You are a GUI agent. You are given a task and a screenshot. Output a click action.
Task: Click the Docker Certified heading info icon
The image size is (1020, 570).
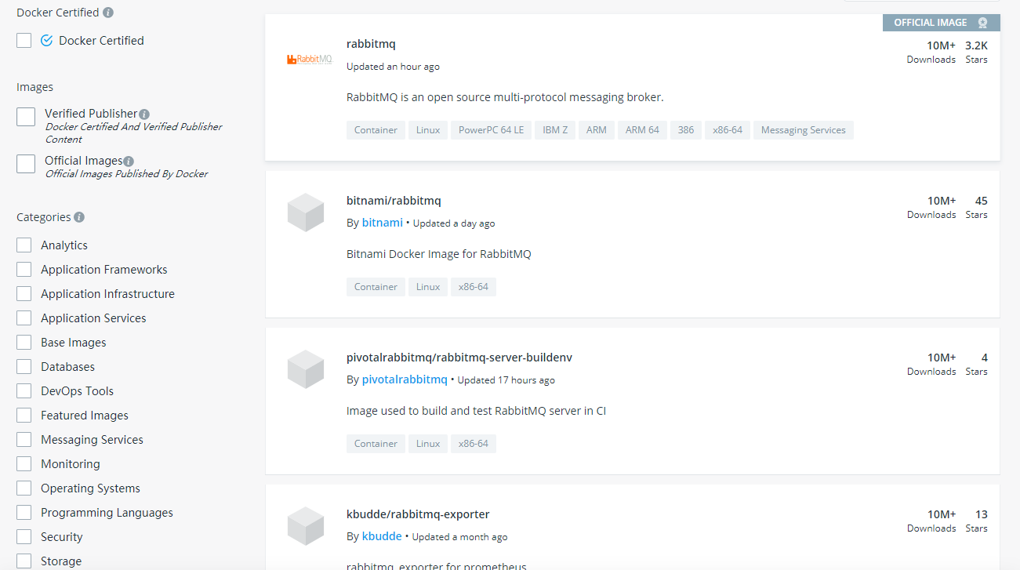[108, 13]
